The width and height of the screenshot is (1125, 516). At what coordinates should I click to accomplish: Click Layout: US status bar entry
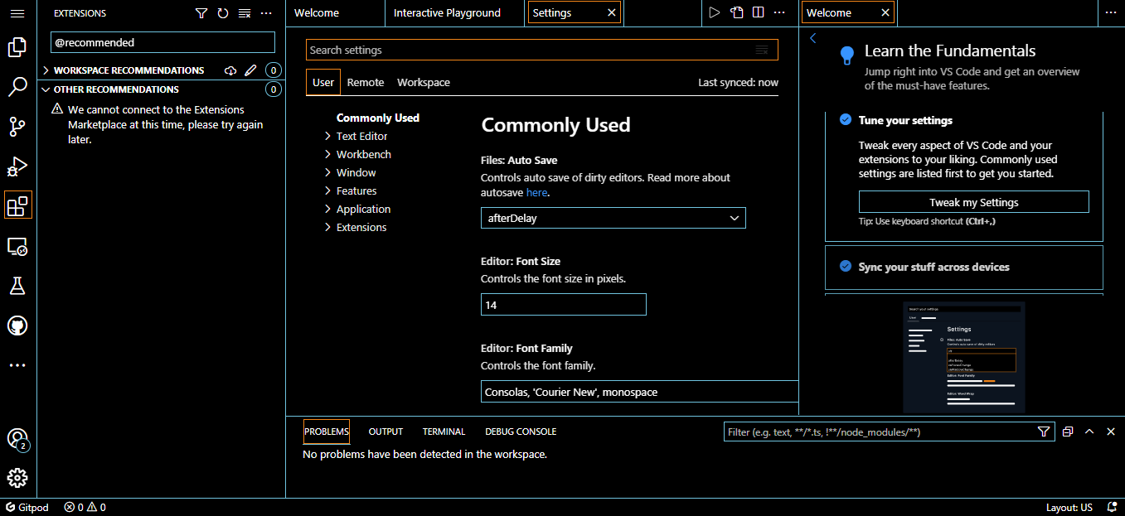[1069, 507]
